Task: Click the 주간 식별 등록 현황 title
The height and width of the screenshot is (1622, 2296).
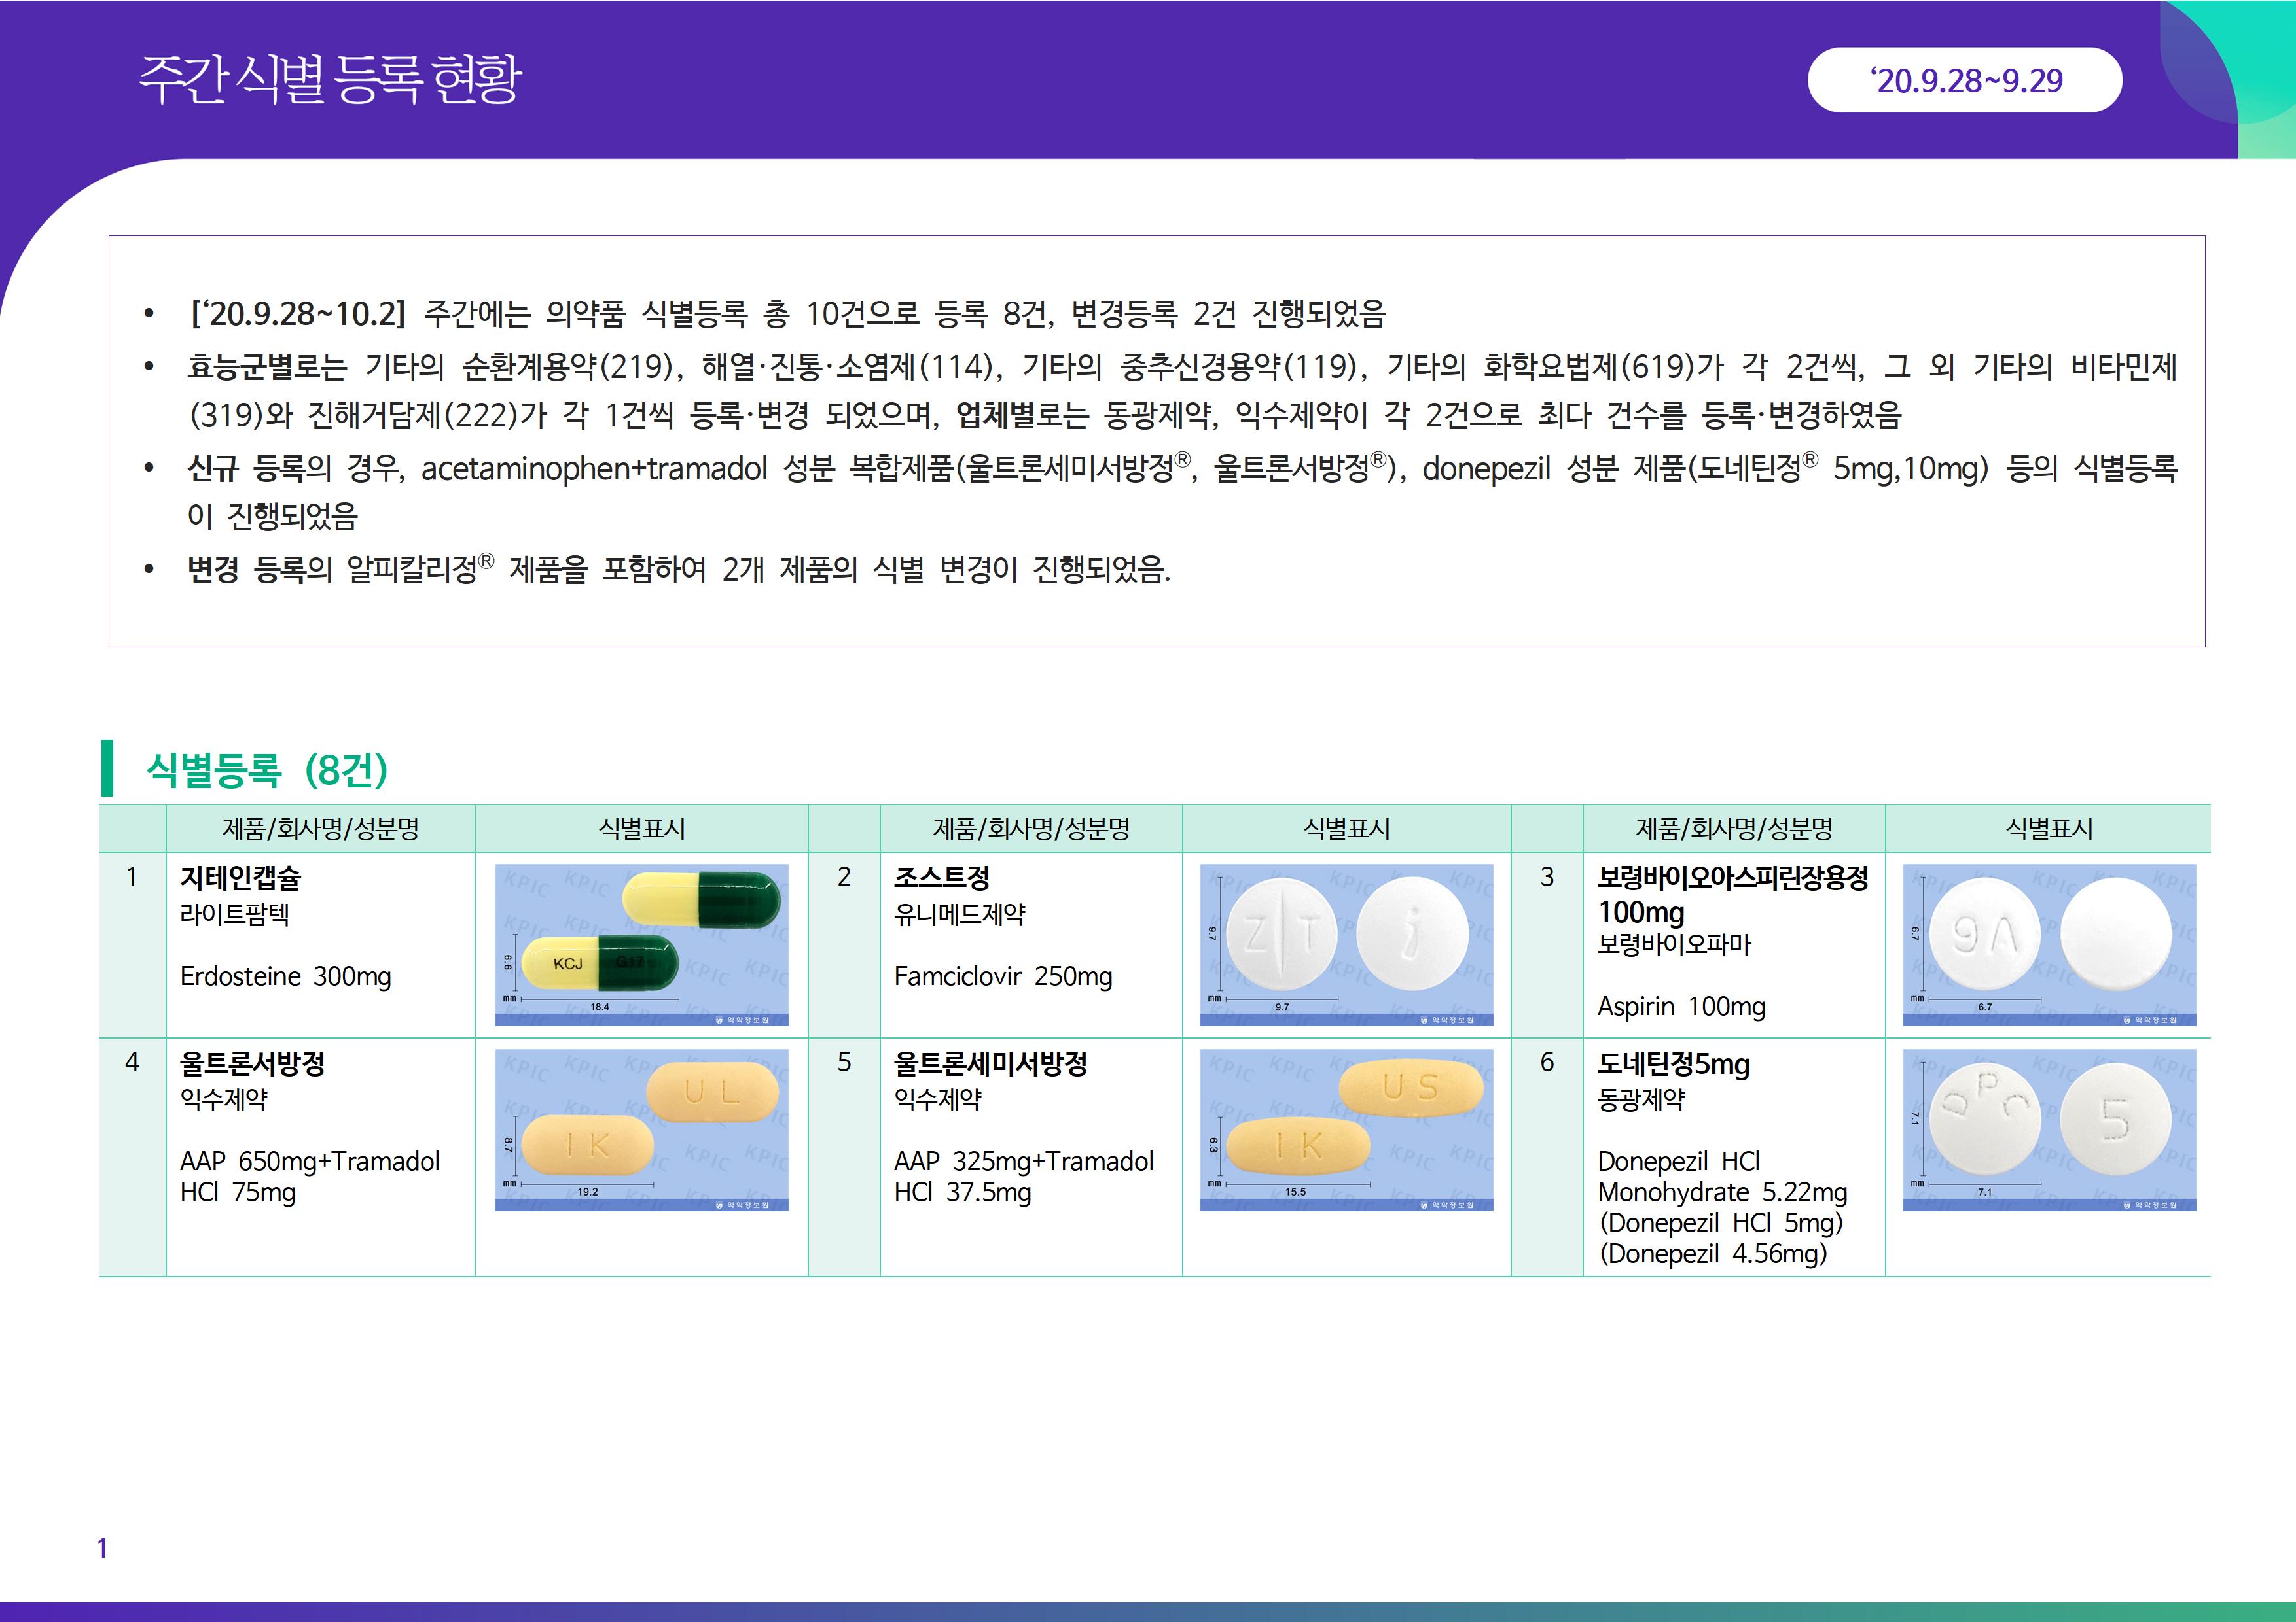Action: point(330,80)
